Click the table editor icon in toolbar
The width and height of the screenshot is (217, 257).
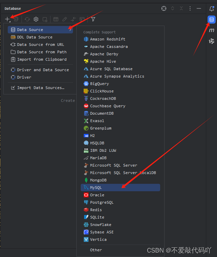click(56, 19)
